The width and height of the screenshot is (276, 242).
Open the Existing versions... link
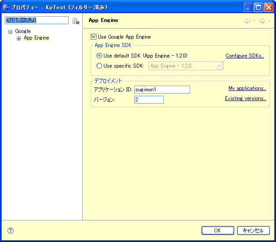click(x=246, y=98)
